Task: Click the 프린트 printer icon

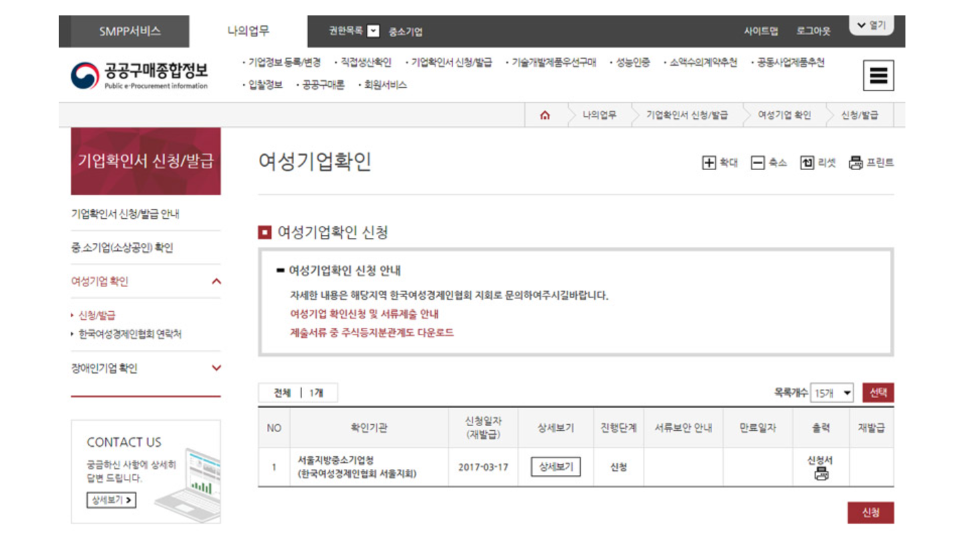Action: tap(856, 163)
